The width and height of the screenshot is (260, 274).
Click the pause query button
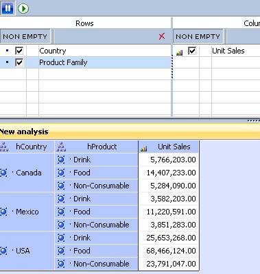click(x=8, y=8)
